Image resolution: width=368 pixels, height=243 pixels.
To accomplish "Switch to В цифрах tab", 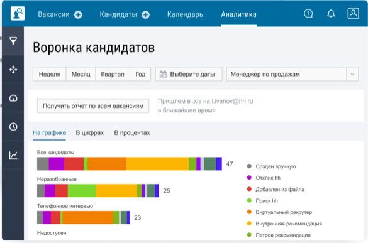I will [90, 133].
